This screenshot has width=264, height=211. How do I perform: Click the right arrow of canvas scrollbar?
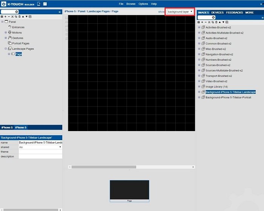tap(193, 167)
